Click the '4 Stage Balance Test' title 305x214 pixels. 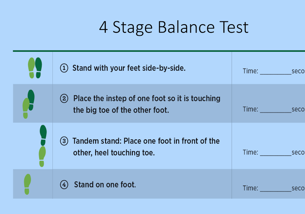(x=174, y=28)
